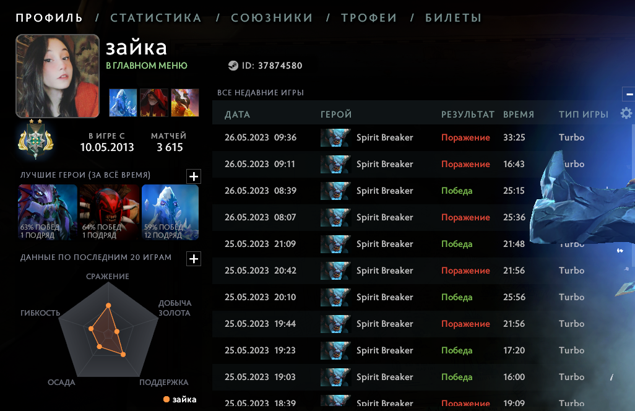635x411 pixels.
Task: Click the player profile avatar picture
Action: 58,76
